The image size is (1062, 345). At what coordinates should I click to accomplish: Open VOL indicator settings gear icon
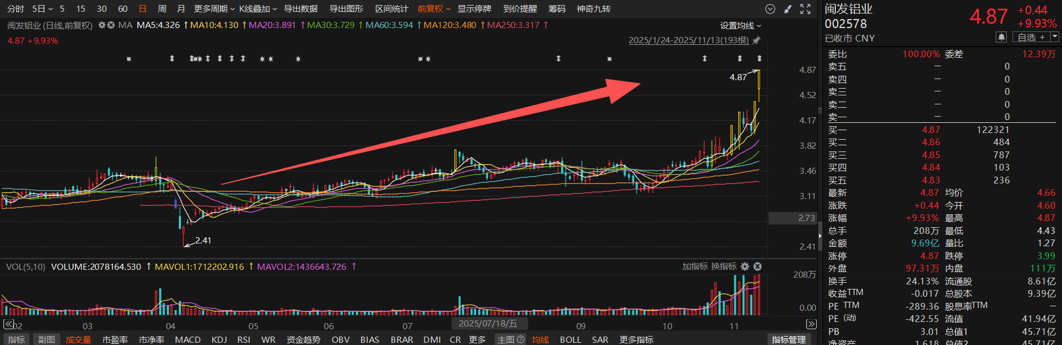pos(745,266)
